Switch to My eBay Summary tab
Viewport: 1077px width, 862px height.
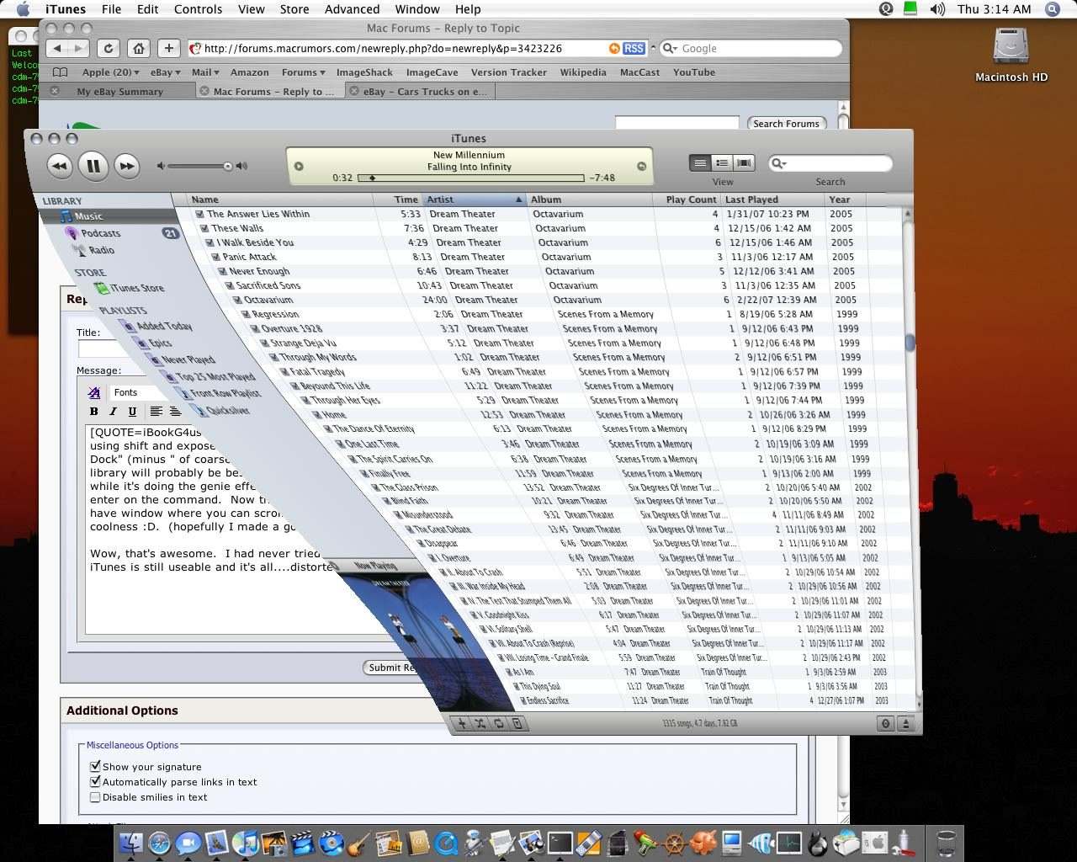click(x=119, y=91)
